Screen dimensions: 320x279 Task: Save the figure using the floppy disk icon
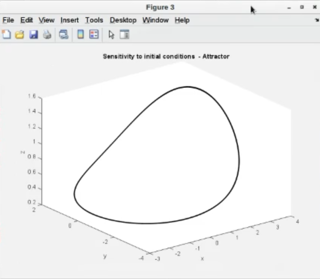(33, 35)
